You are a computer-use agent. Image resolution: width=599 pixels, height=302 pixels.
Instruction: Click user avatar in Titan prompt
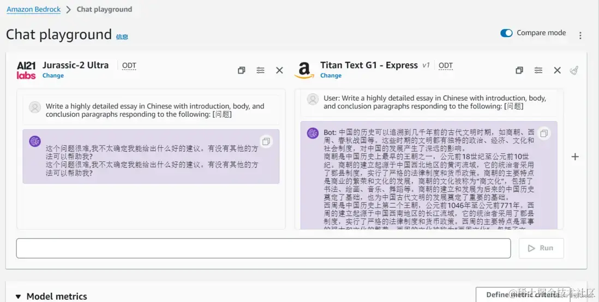[313, 99]
